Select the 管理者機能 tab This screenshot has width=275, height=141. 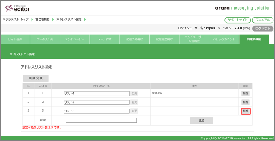click(254, 39)
